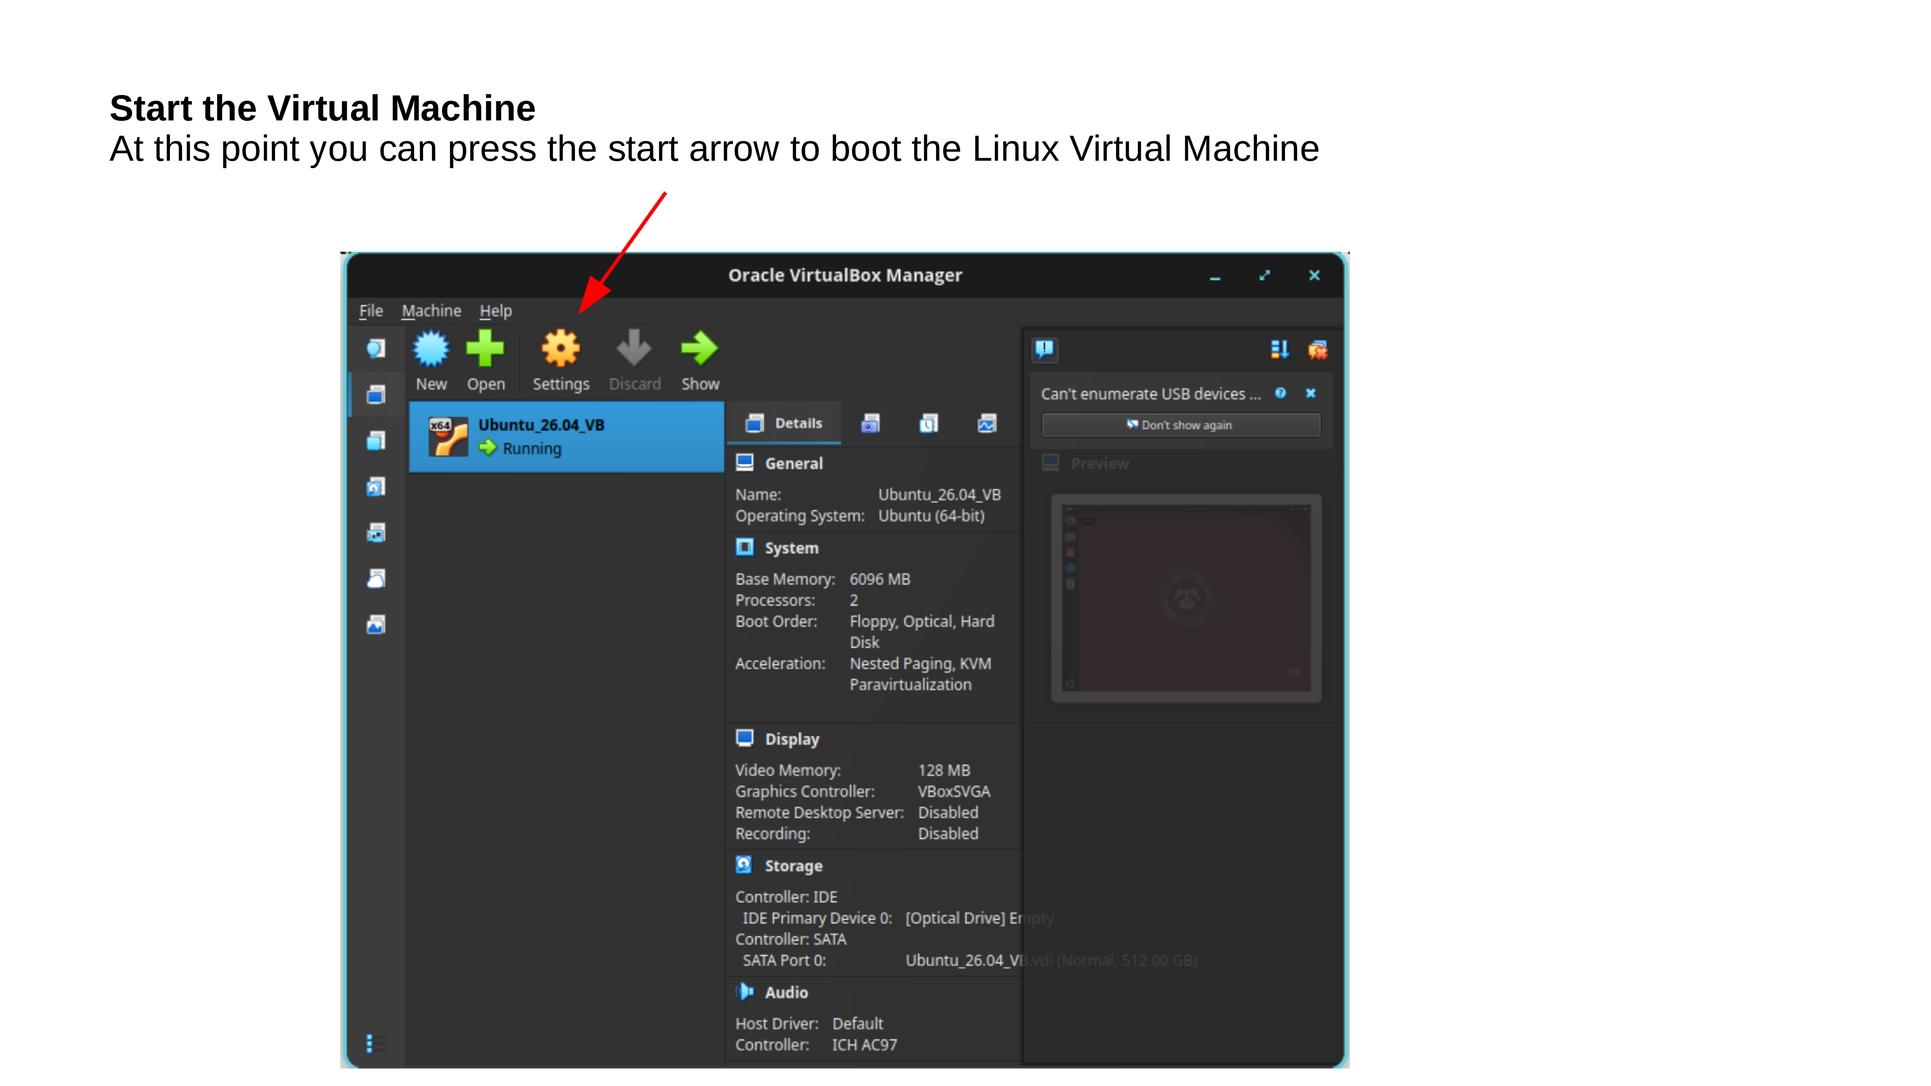
Task: Open the Help menu
Action: (x=495, y=310)
